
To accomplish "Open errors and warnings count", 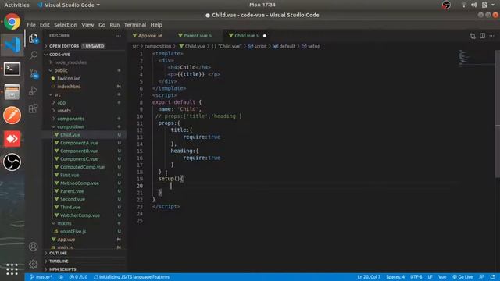I will (x=78, y=277).
